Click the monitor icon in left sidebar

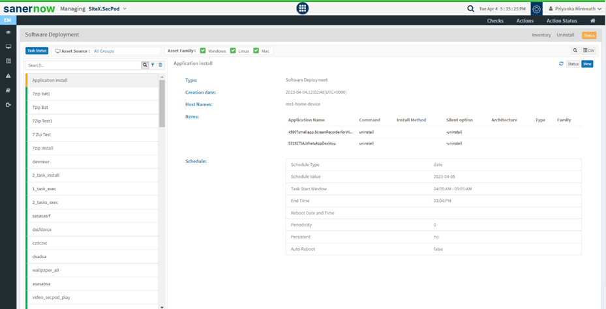[x=8, y=46]
